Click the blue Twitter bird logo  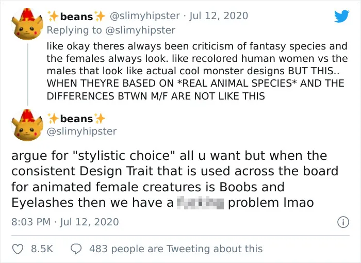341,16
